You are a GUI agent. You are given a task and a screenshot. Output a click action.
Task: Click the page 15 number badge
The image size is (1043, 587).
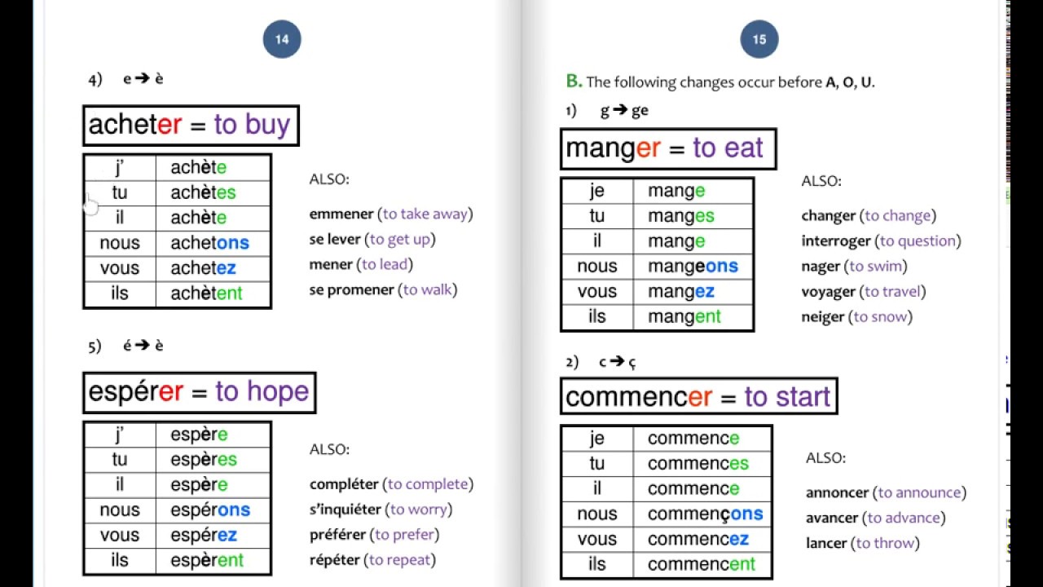pyautogui.click(x=759, y=39)
